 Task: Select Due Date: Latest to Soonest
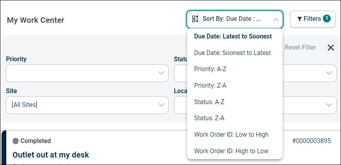tap(233, 36)
